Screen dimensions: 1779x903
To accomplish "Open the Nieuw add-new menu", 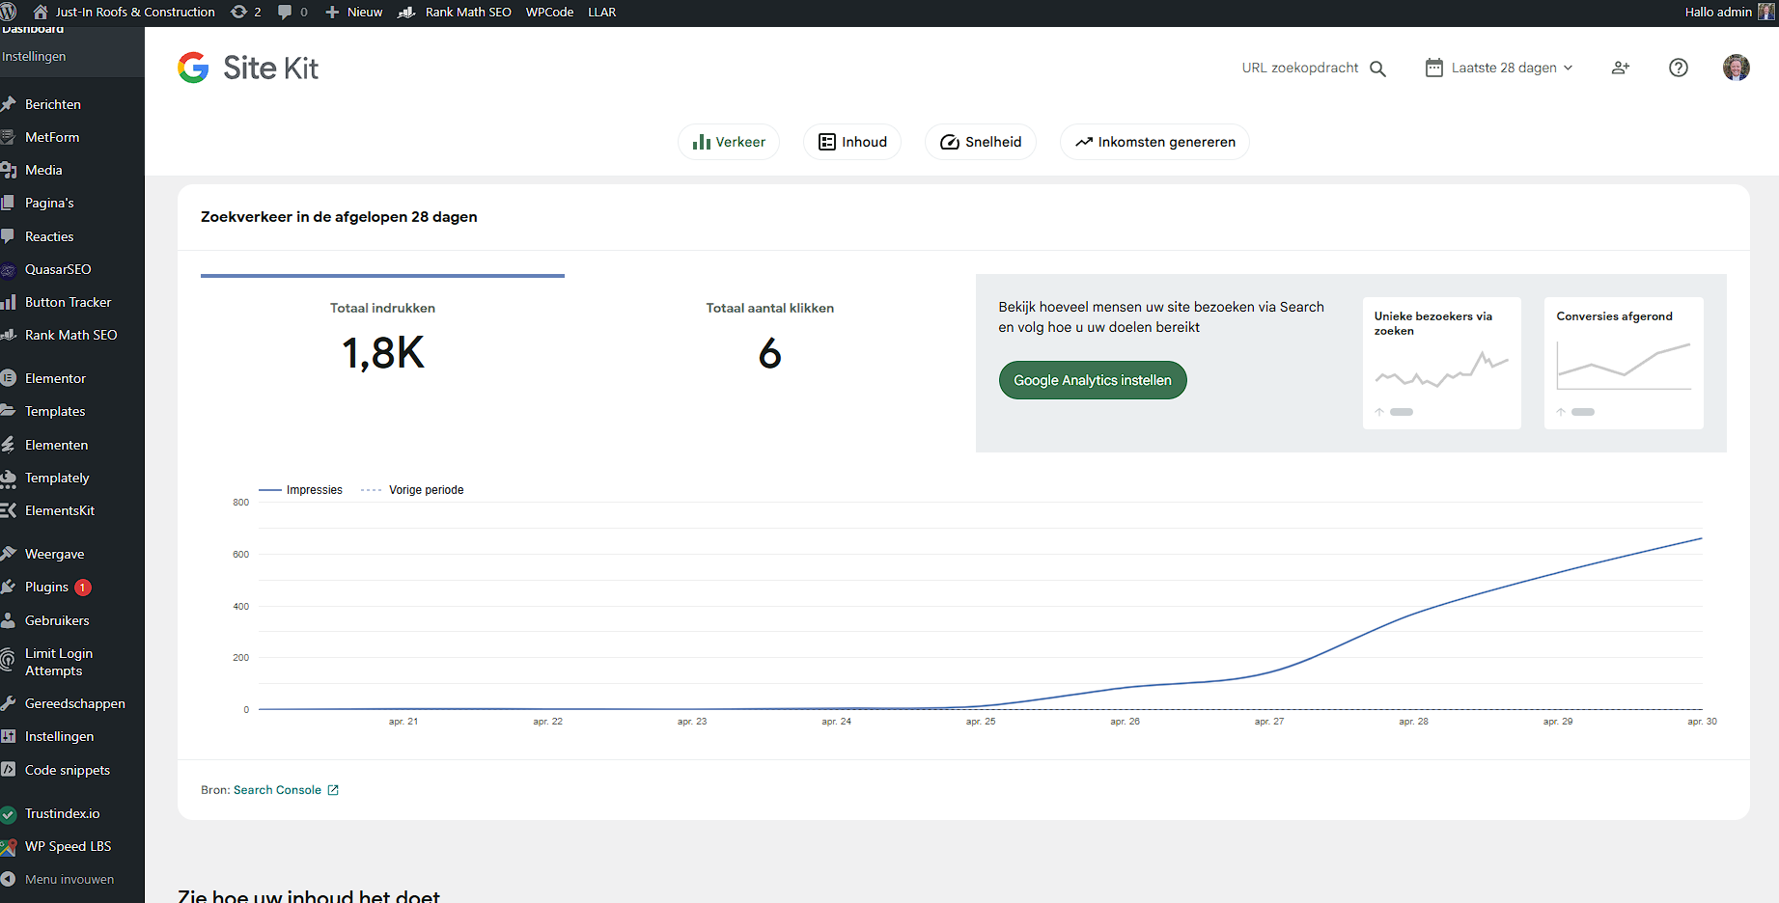I will coord(354,12).
